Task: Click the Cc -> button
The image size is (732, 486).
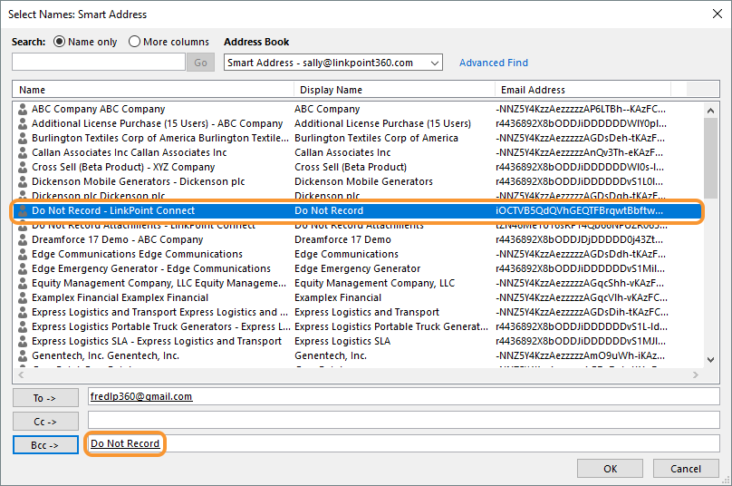Action: click(x=45, y=421)
